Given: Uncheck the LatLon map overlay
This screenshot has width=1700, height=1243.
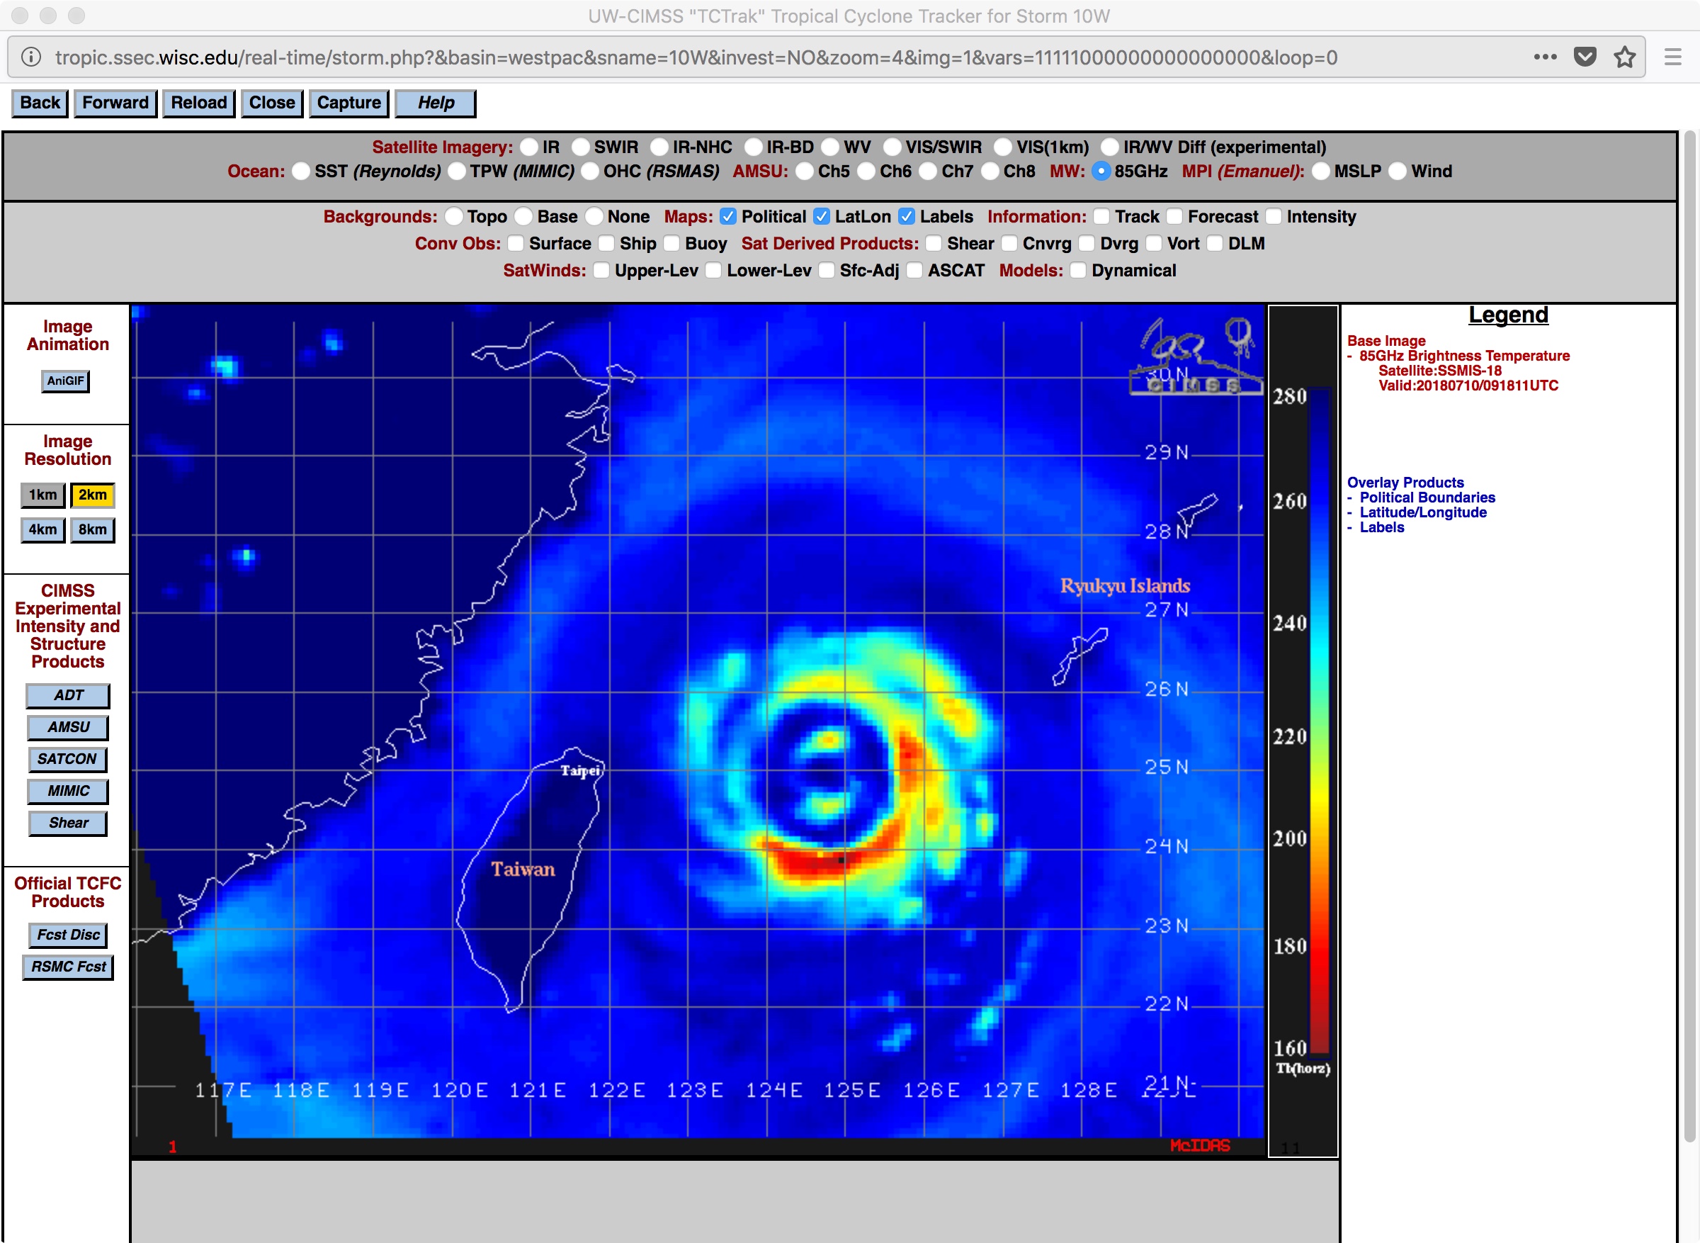Looking at the screenshot, I should [x=822, y=217].
